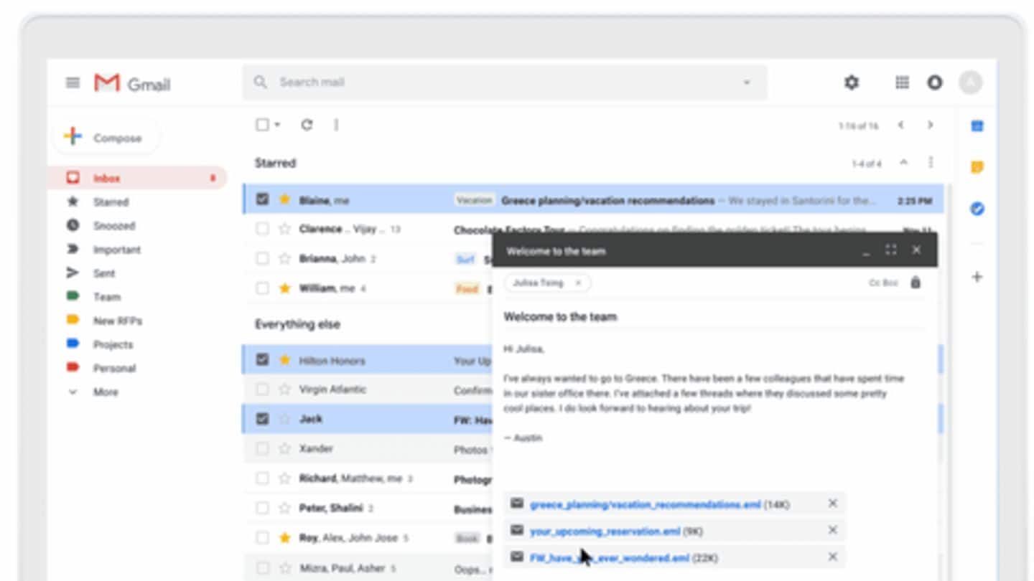Open Starred section options menu
This screenshot has width=1034, height=581.
tap(931, 163)
